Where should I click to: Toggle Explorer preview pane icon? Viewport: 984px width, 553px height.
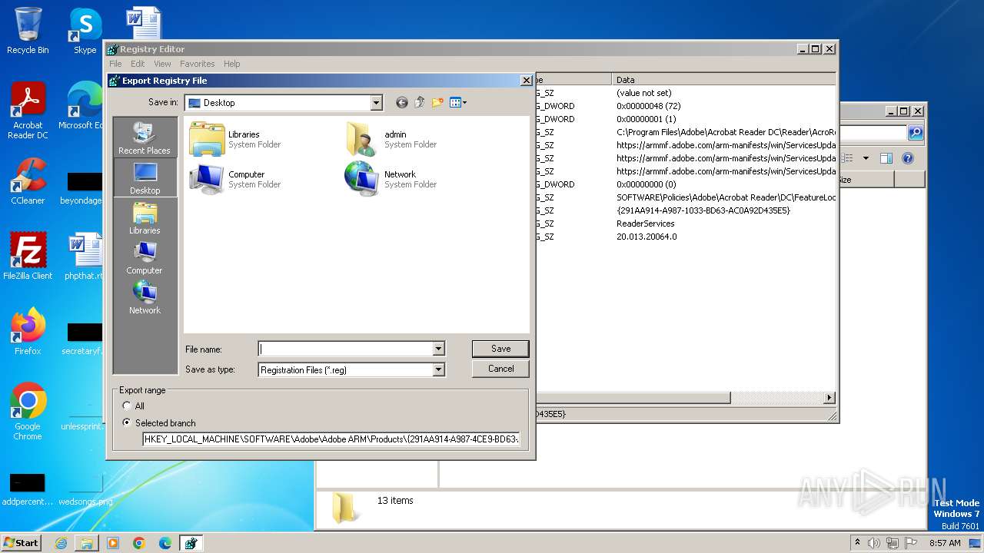pos(886,158)
